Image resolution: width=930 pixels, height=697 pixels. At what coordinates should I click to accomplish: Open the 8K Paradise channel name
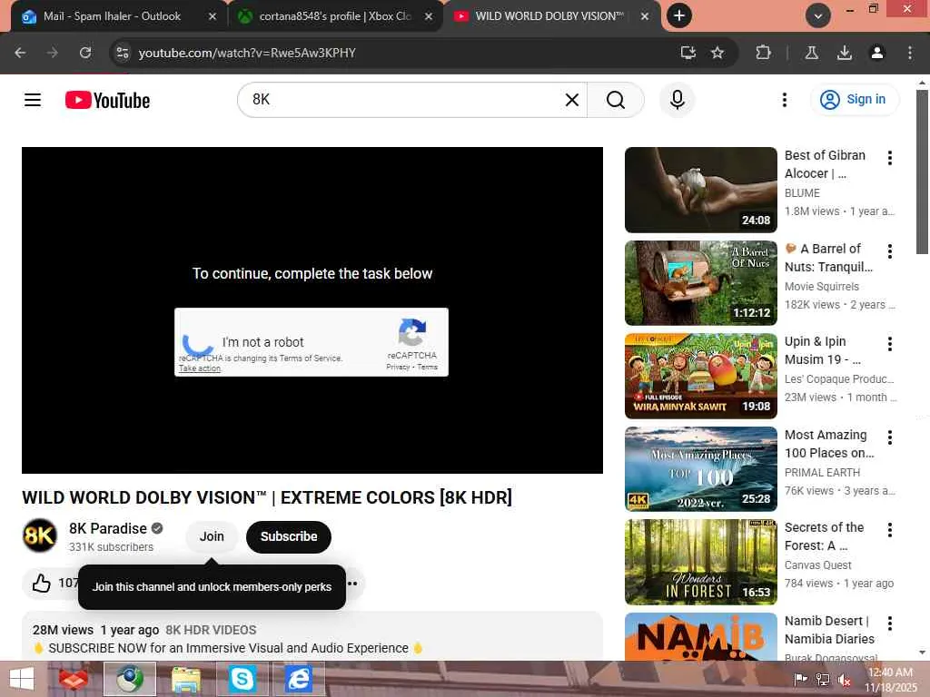(x=108, y=528)
